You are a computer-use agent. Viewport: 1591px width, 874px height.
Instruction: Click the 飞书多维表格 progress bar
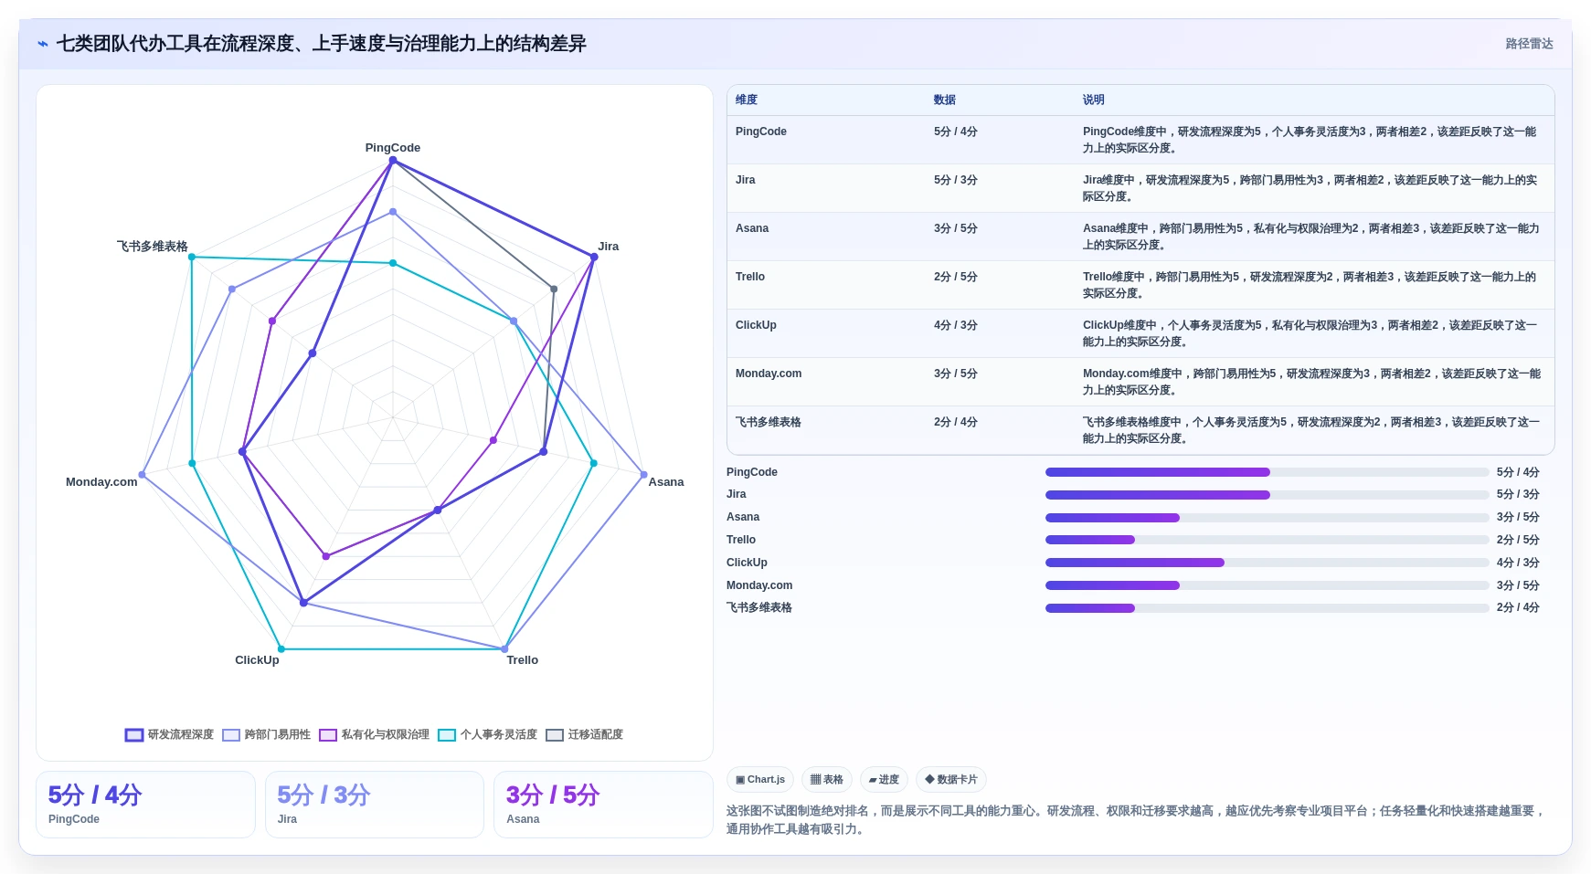tap(1267, 608)
